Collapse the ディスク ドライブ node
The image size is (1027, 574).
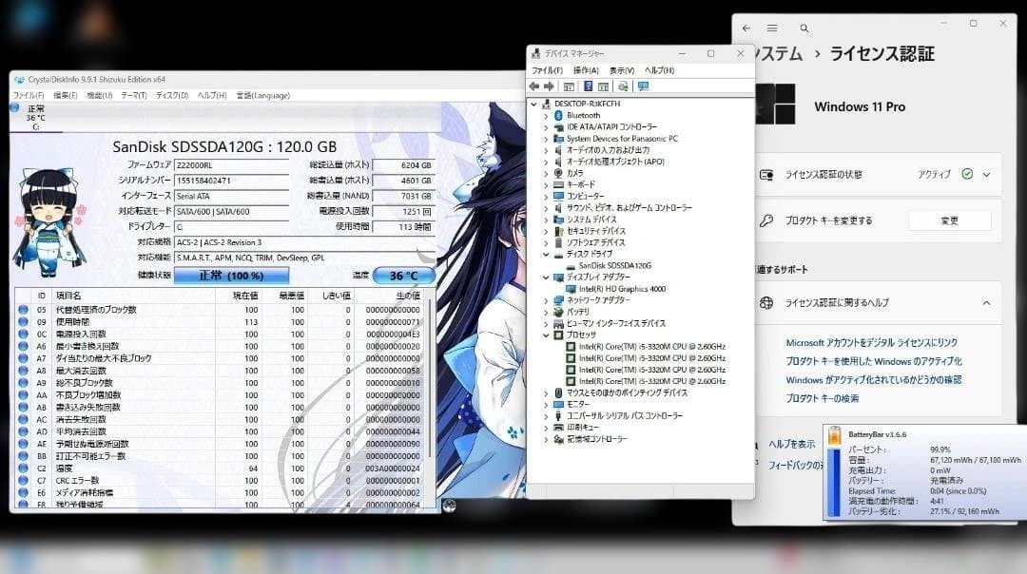point(546,254)
